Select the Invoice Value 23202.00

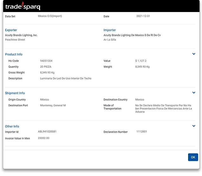tap(43, 138)
